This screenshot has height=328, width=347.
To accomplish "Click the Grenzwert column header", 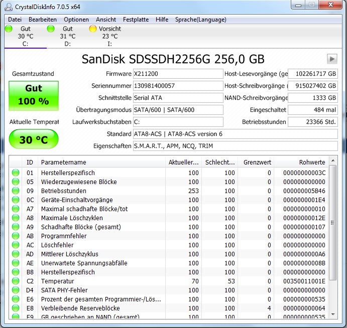I will (256, 162).
